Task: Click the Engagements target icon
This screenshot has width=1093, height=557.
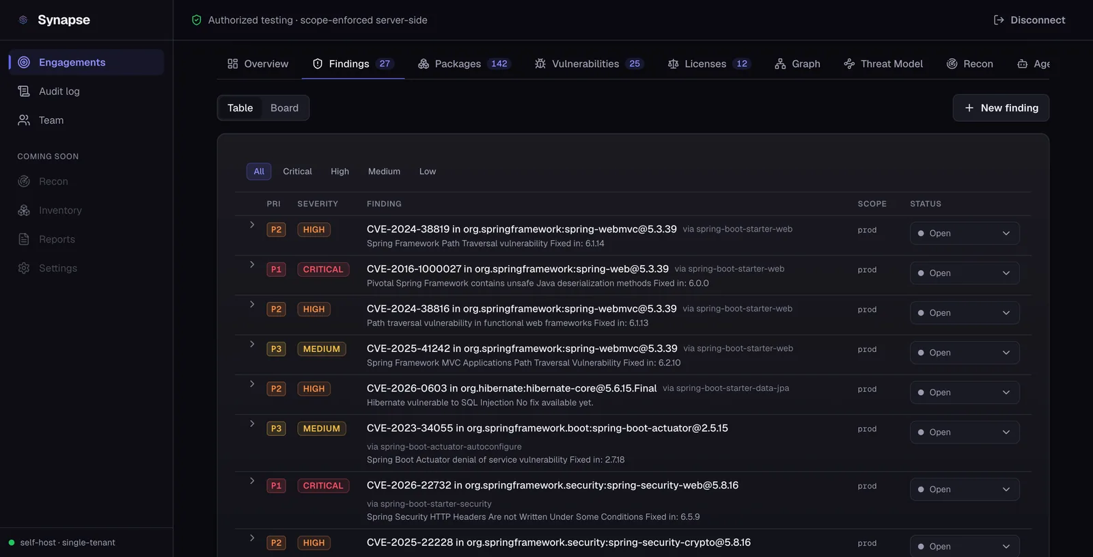Action: click(24, 62)
